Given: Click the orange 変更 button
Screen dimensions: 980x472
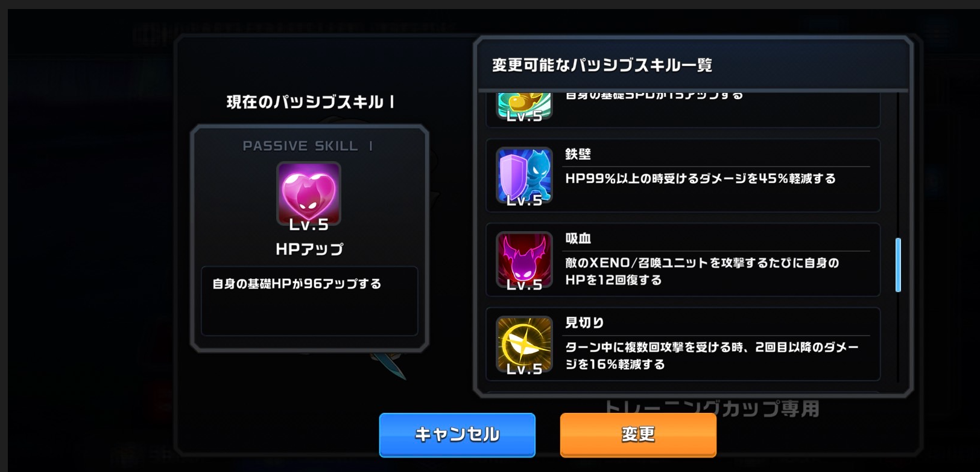Looking at the screenshot, I should pyautogui.click(x=638, y=435).
